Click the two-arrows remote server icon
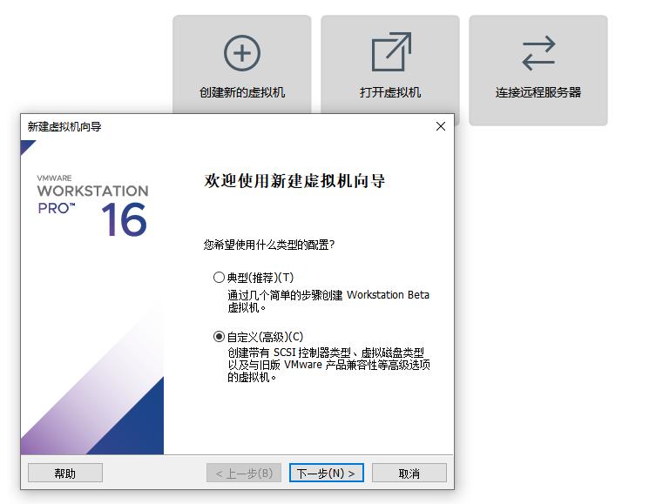 pyautogui.click(x=538, y=53)
